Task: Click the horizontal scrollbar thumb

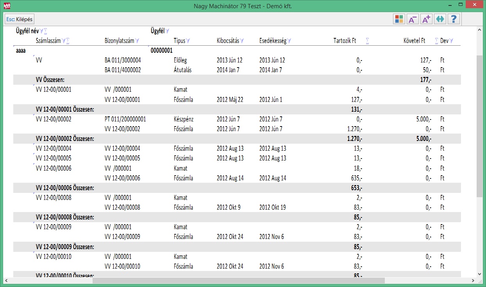Action: tap(238, 280)
